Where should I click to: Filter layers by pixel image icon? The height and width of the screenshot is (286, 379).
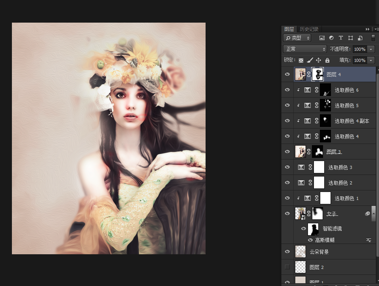322,38
